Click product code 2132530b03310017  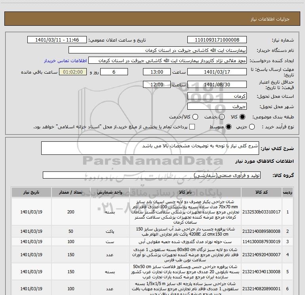261,212
